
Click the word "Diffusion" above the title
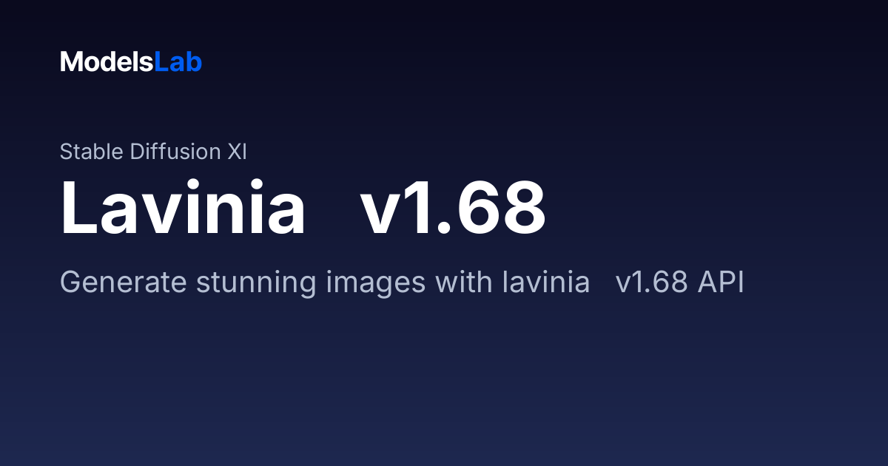(x=175, y=152)
